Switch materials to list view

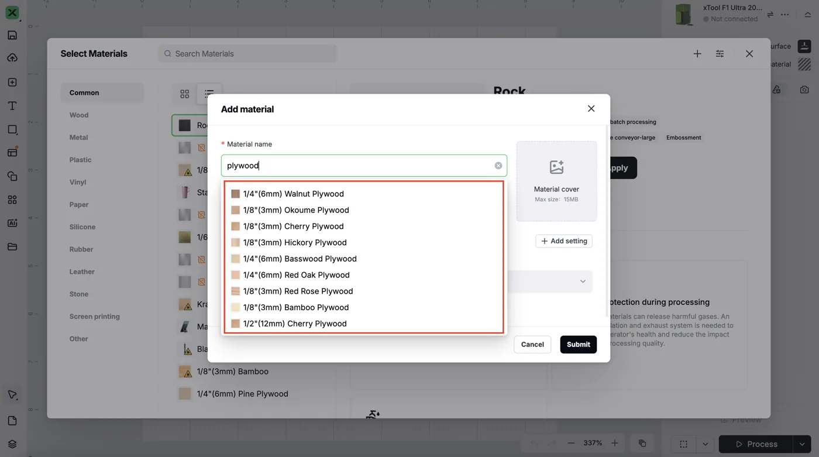(209, 94)
